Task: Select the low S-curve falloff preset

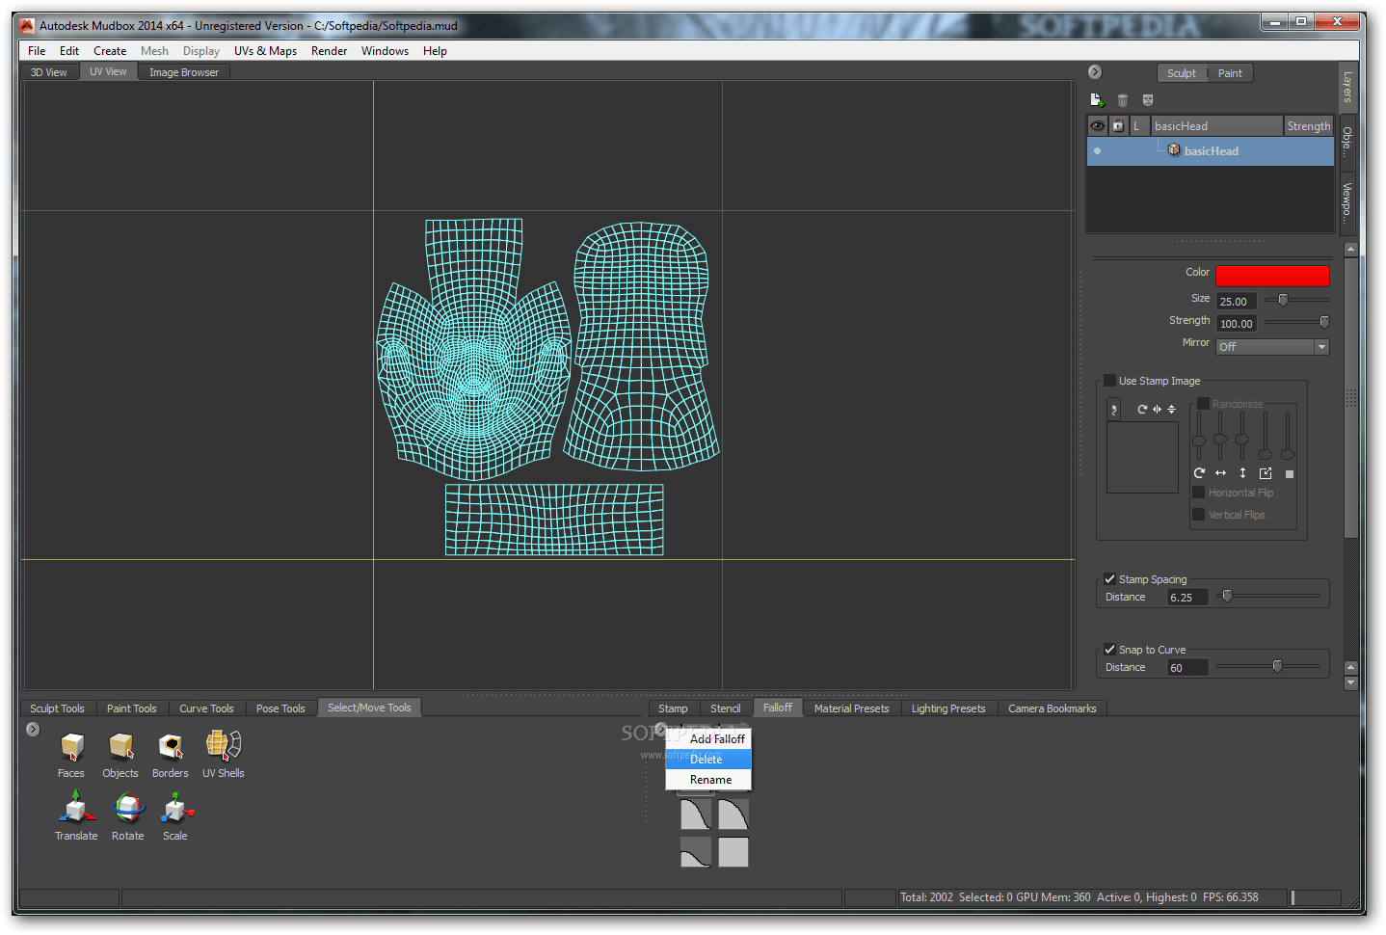Action: click(x=696, y=852)
